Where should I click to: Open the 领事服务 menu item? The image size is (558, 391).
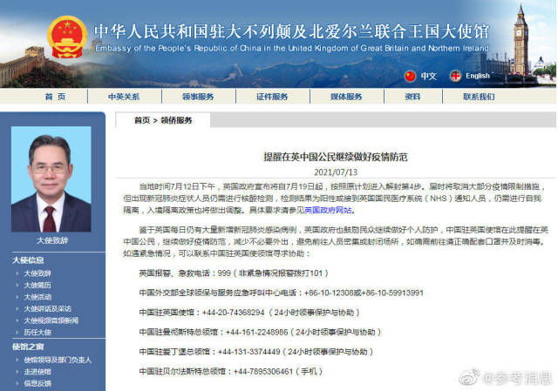click(x=198, y=97)
